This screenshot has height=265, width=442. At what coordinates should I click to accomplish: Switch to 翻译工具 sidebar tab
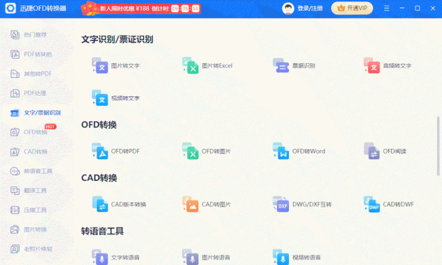[29, 190]
